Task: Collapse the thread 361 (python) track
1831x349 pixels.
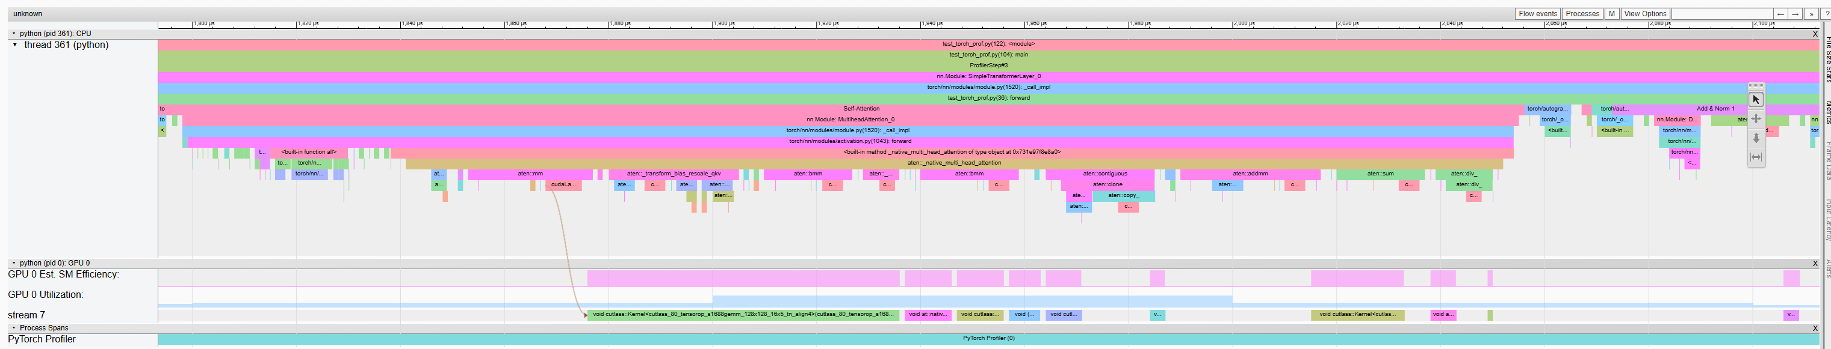Action: coord(15,44)
